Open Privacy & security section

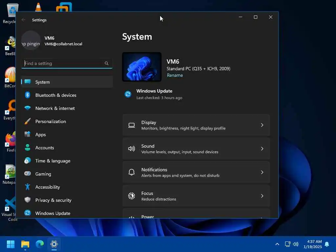67,200
